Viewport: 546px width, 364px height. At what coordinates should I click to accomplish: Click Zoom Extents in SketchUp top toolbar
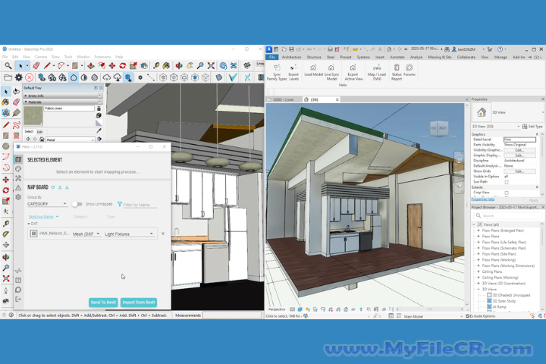pyautogui.click(x=211, y=65)
